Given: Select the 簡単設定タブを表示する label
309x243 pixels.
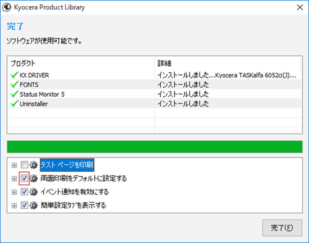Looking at the screenshot, I should click(73, 205).
